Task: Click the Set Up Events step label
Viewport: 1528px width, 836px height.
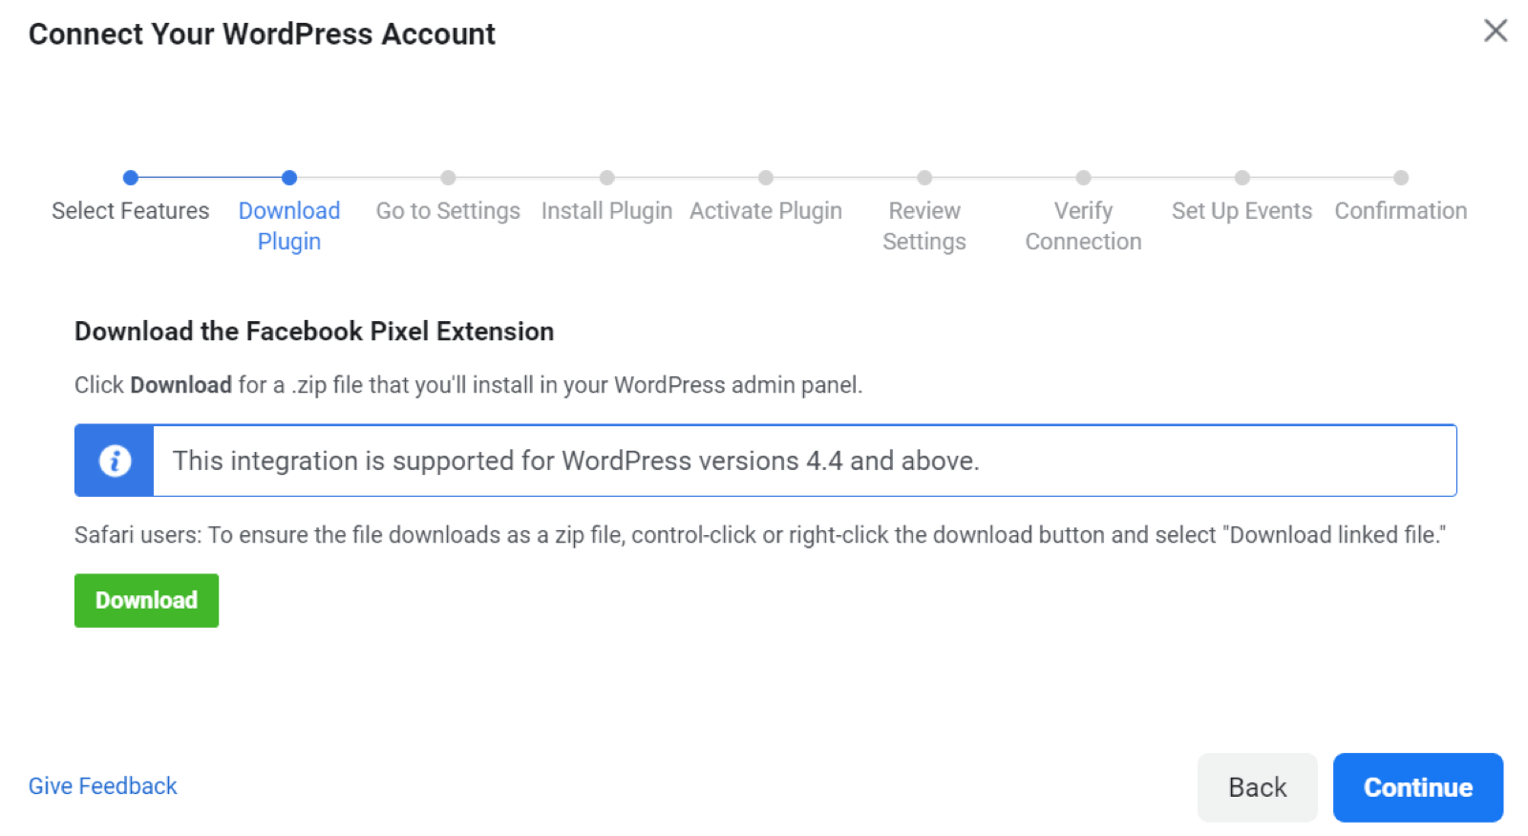Action: 1241,211
